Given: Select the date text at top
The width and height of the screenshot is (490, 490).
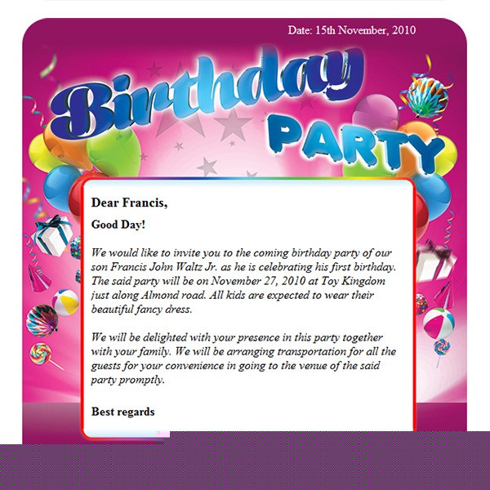Looking at the screenshot, I should (x=351, y=30).
